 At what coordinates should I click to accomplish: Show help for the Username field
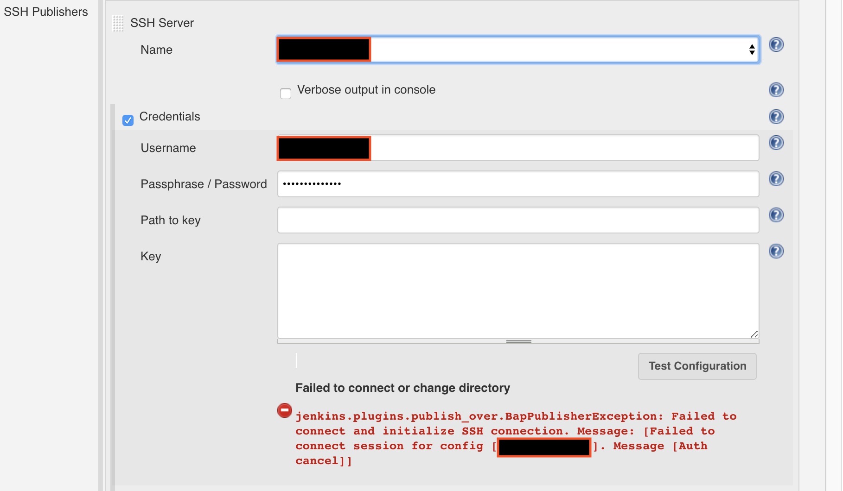[x=776, y=143]
